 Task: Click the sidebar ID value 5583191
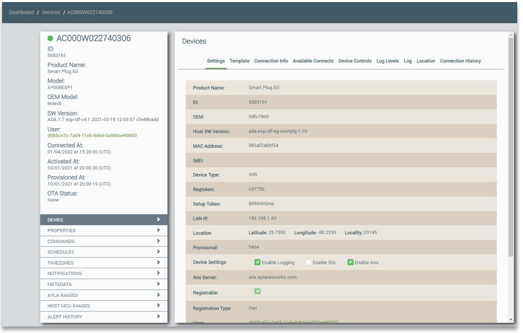[x=57, y=55]
